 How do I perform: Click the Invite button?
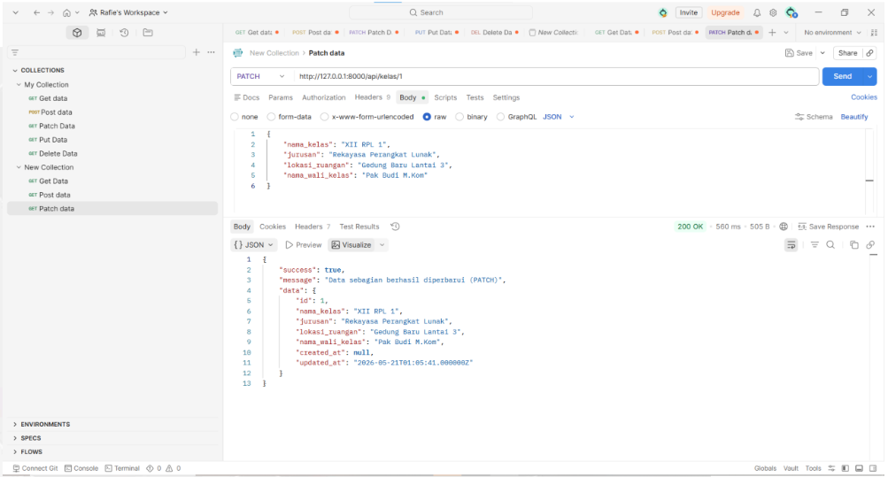point(689,12)
